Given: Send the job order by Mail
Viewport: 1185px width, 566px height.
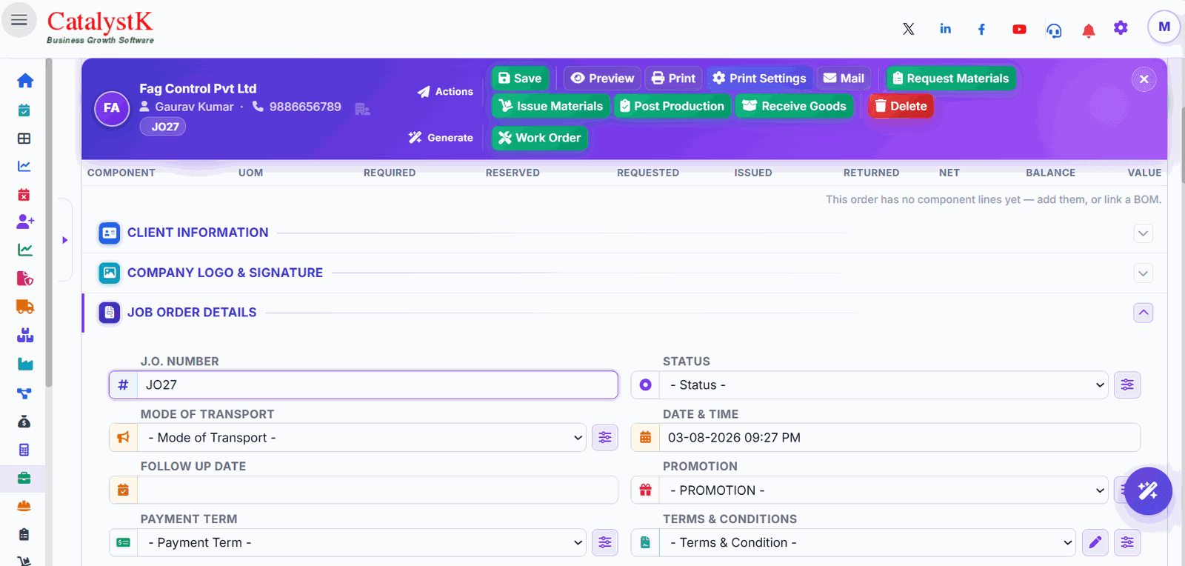Looking at the screenshot, I should click(x=844, y=79).
